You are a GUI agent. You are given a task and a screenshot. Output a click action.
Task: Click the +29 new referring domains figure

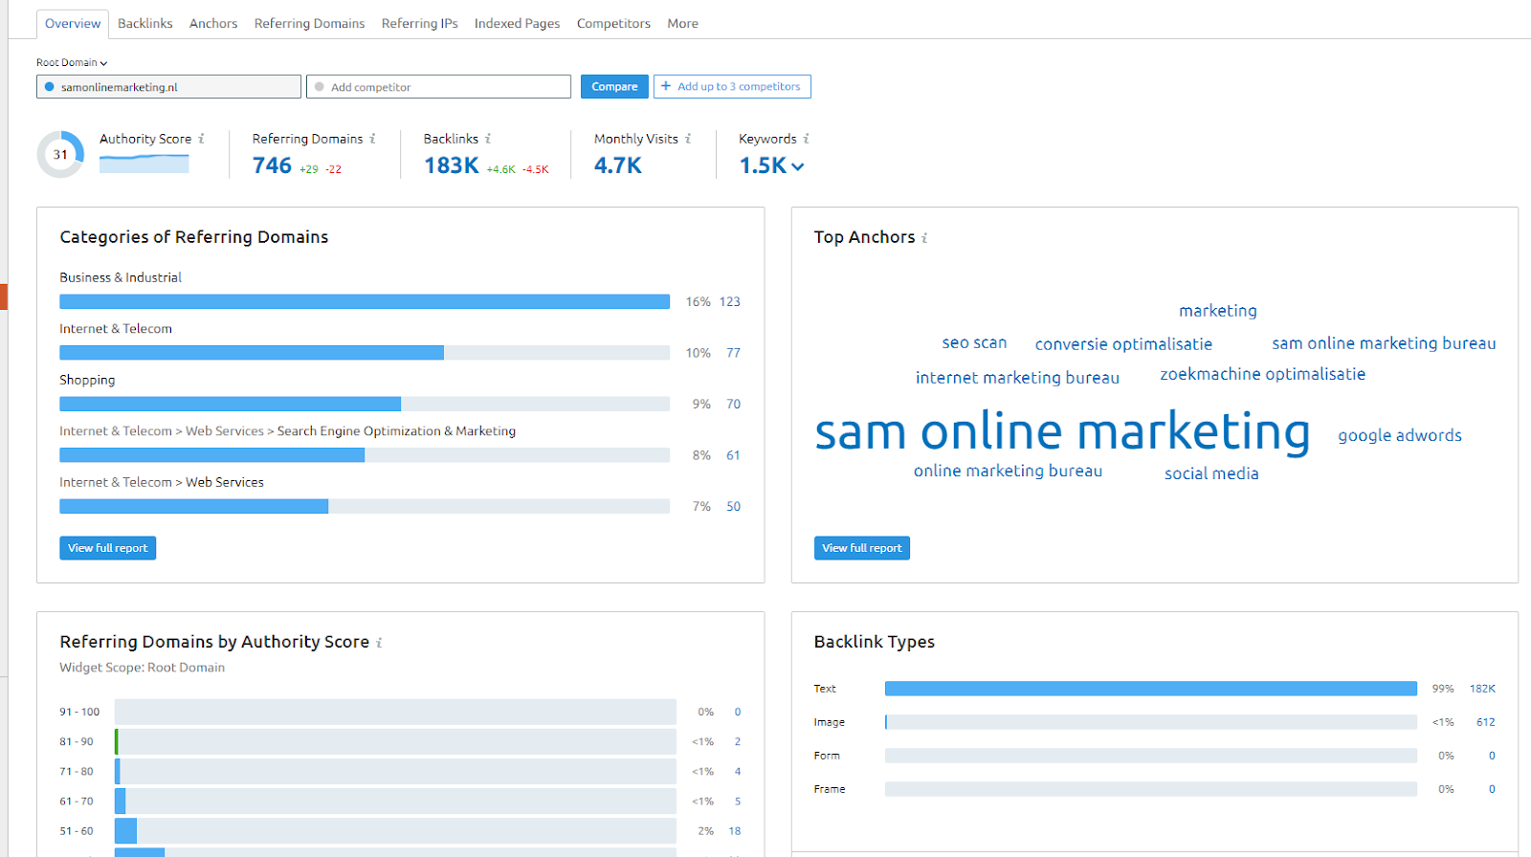(309, 170)
